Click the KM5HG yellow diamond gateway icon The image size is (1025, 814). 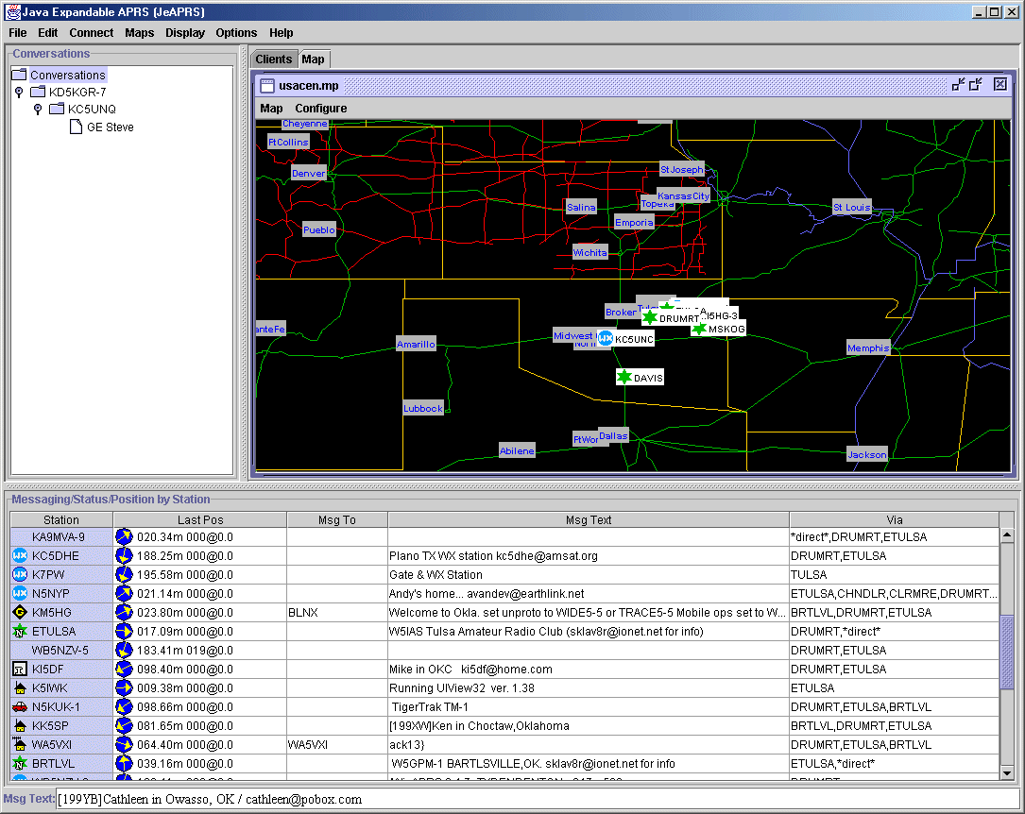pyautogui.click(x=20, y=613)
